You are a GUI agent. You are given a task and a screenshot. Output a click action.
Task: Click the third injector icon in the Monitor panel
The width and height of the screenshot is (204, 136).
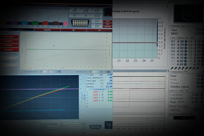(x=179, y=68)
